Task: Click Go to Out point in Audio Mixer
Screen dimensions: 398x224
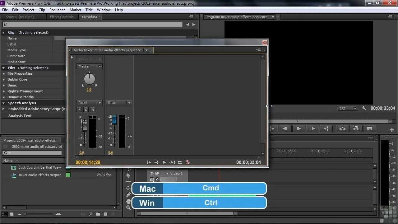Action: (156, 162)
